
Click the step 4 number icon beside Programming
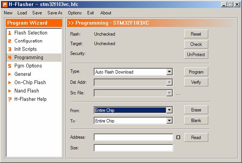[x=10, y=58]
